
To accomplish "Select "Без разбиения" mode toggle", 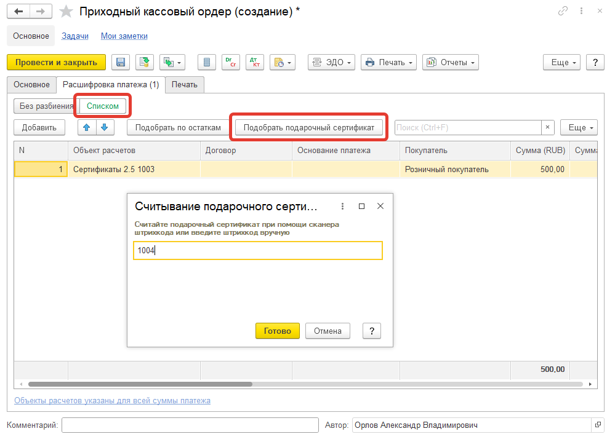I will [x=46, y=106].
